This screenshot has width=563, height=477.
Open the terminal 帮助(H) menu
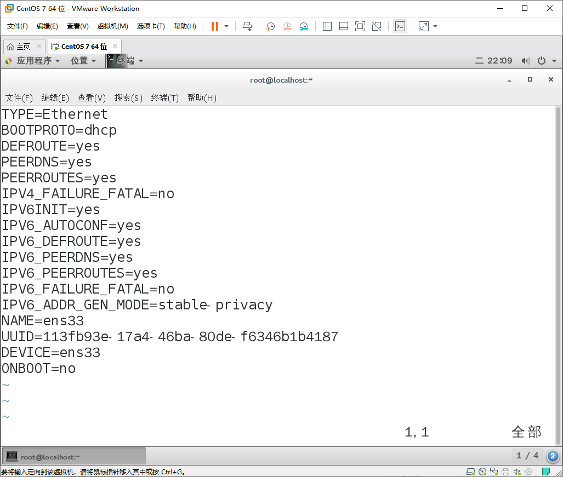(202, 98)
